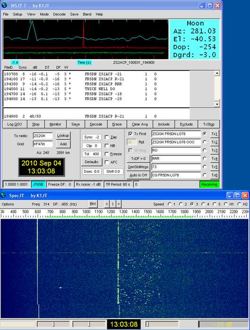Click the center marker button in SpecJT
The height and width of the screenshot is (330, 250).
point(113,204)
